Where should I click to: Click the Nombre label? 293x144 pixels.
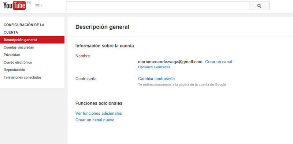click(x=83, y=56)
